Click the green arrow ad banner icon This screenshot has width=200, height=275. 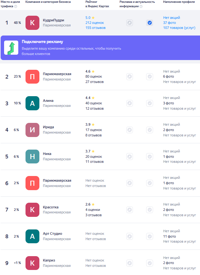pyautogui.click(x=11, y=48)
